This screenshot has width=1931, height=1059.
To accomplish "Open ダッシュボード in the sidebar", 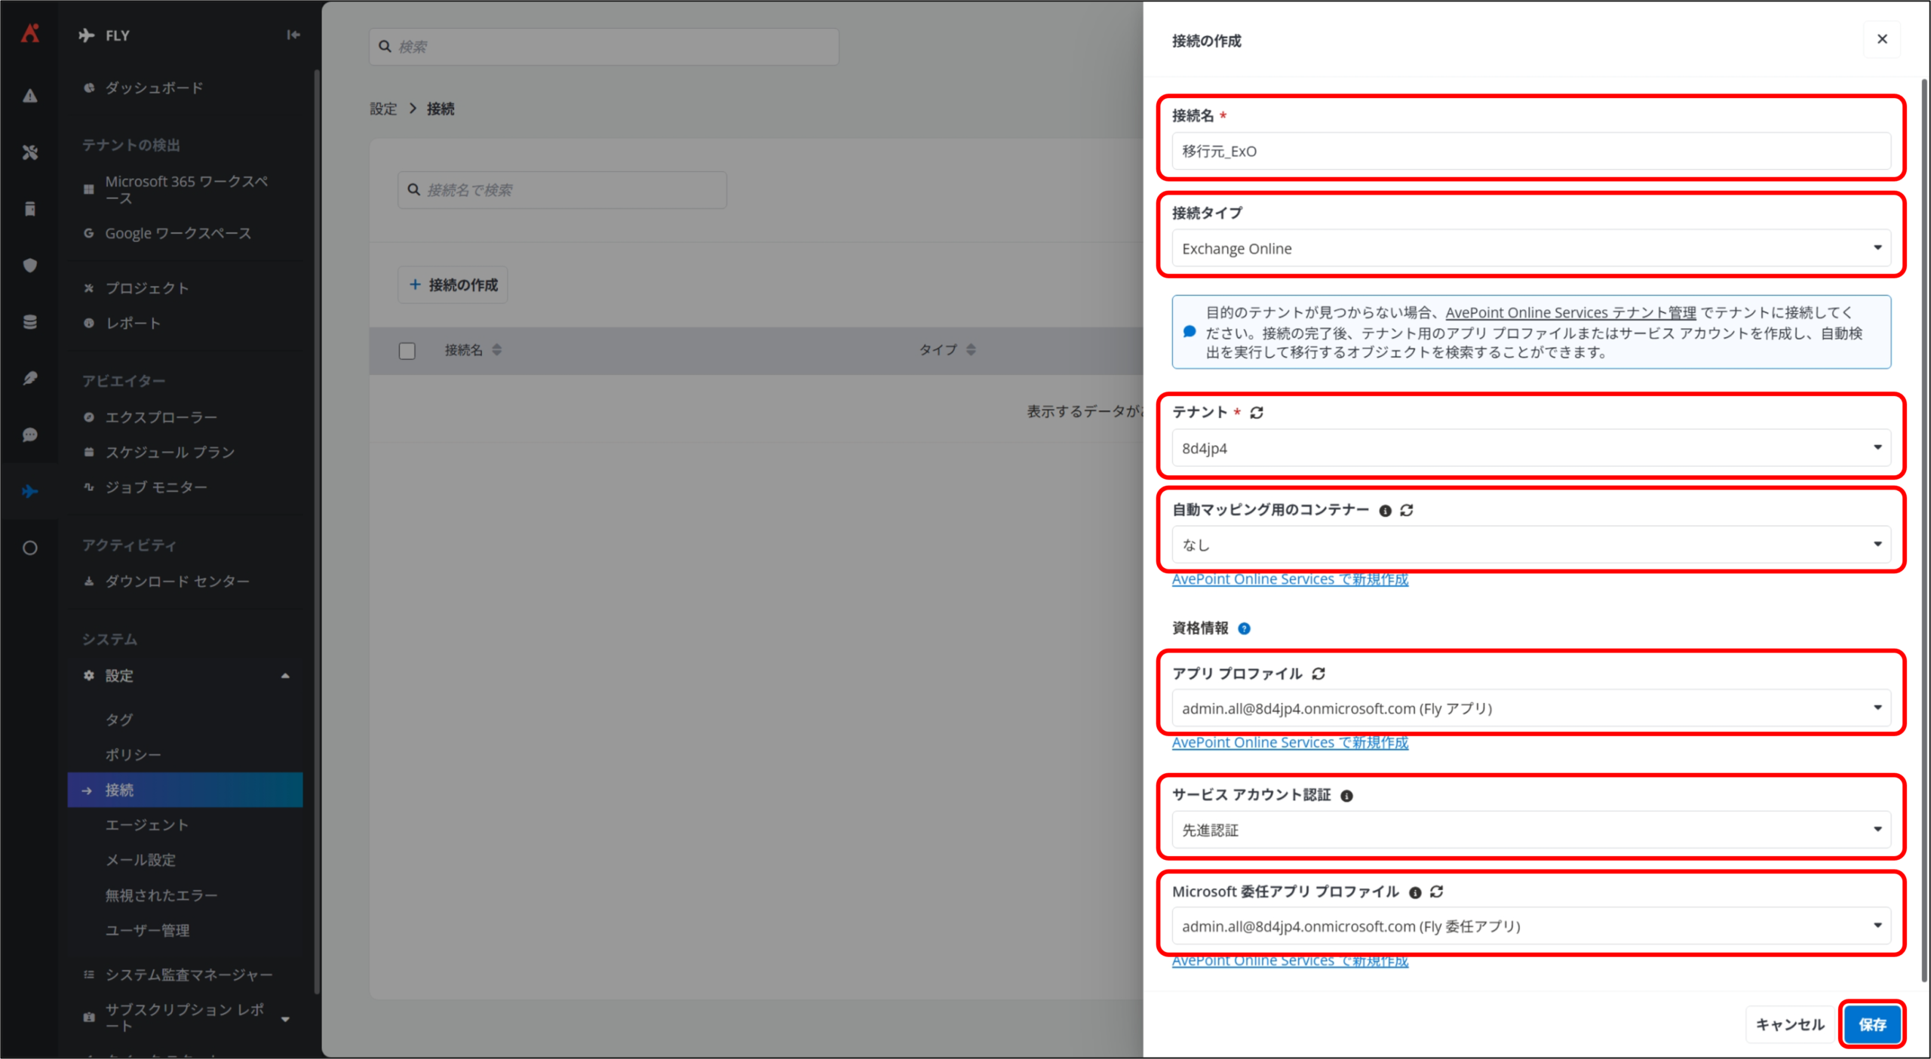I will (154, 88).
